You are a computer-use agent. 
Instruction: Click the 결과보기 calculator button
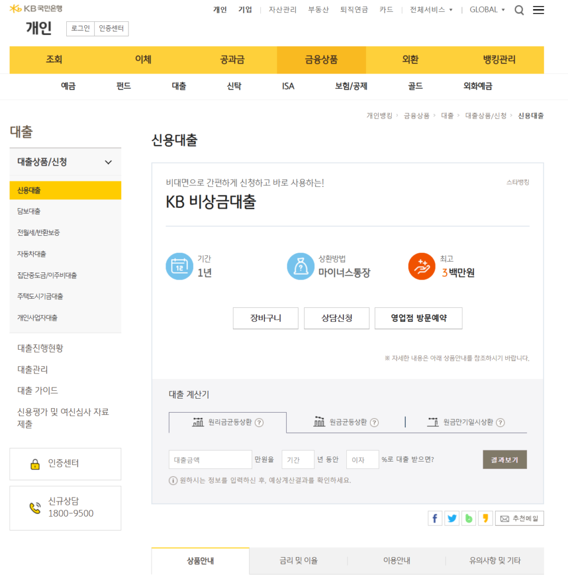504,459
